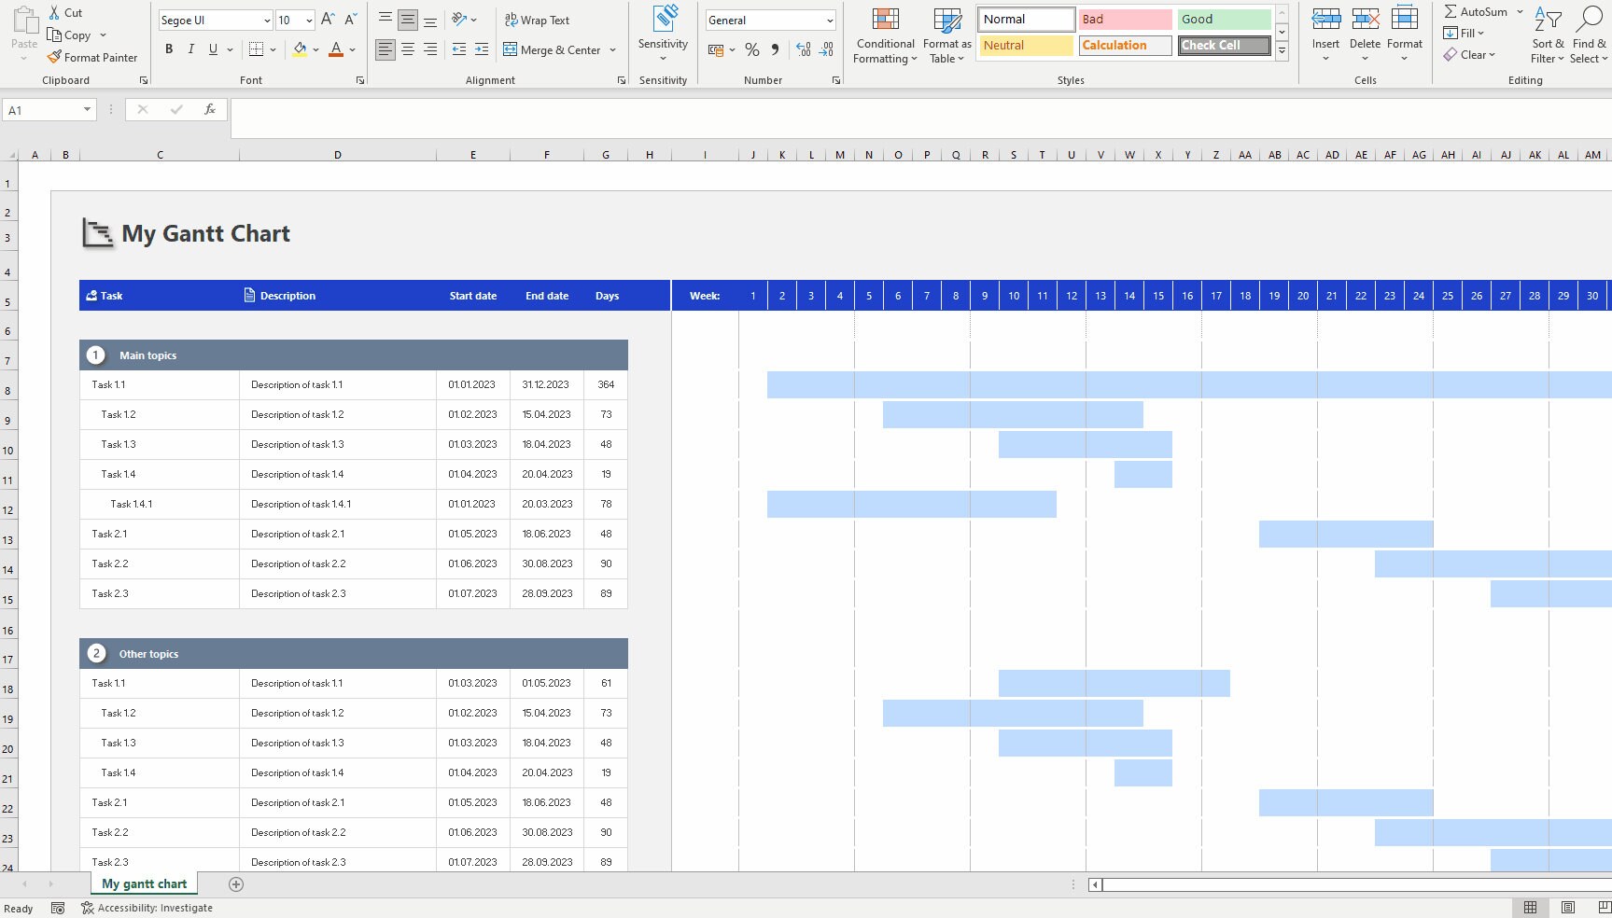The height and width of the screenshot is (918, 1612).
Task: Add a new worksheet with the plus button
Action: point(236,884)
